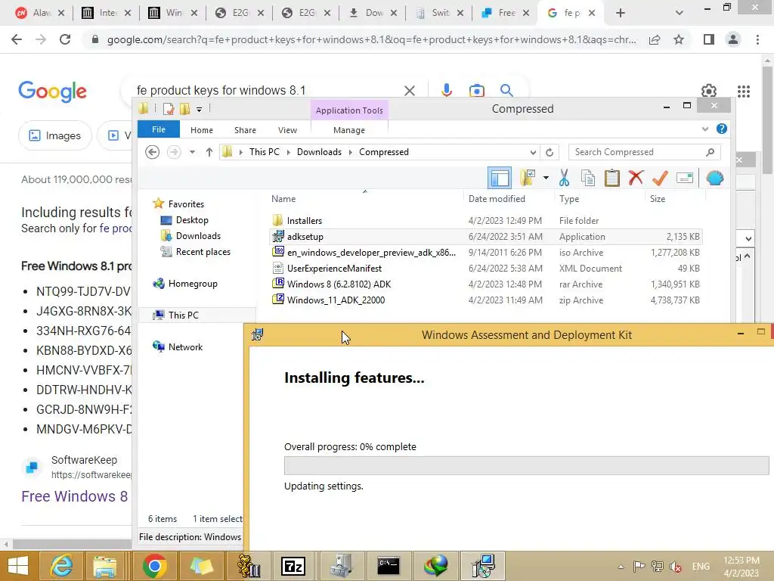
Task: Click Google search by image camera icon
Action: [476, 91]
